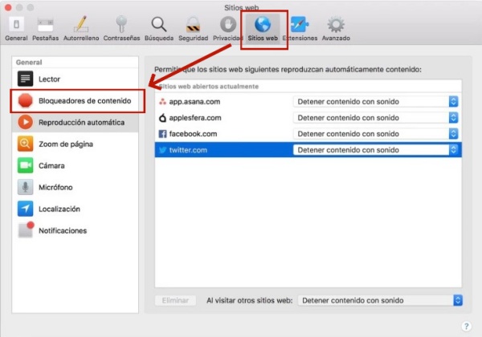Open autoplay dropdown for facebook.com
The height and width of the screenshot is (337, 482).
tap(376, 134)
